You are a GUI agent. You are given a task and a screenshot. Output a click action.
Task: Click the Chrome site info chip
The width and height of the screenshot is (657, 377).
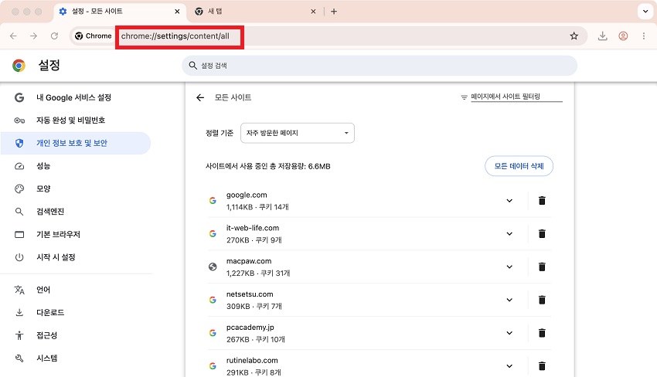click(x=93, y=36)
